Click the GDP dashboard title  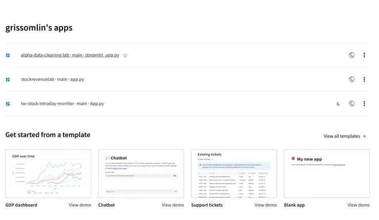coord(22,205)
